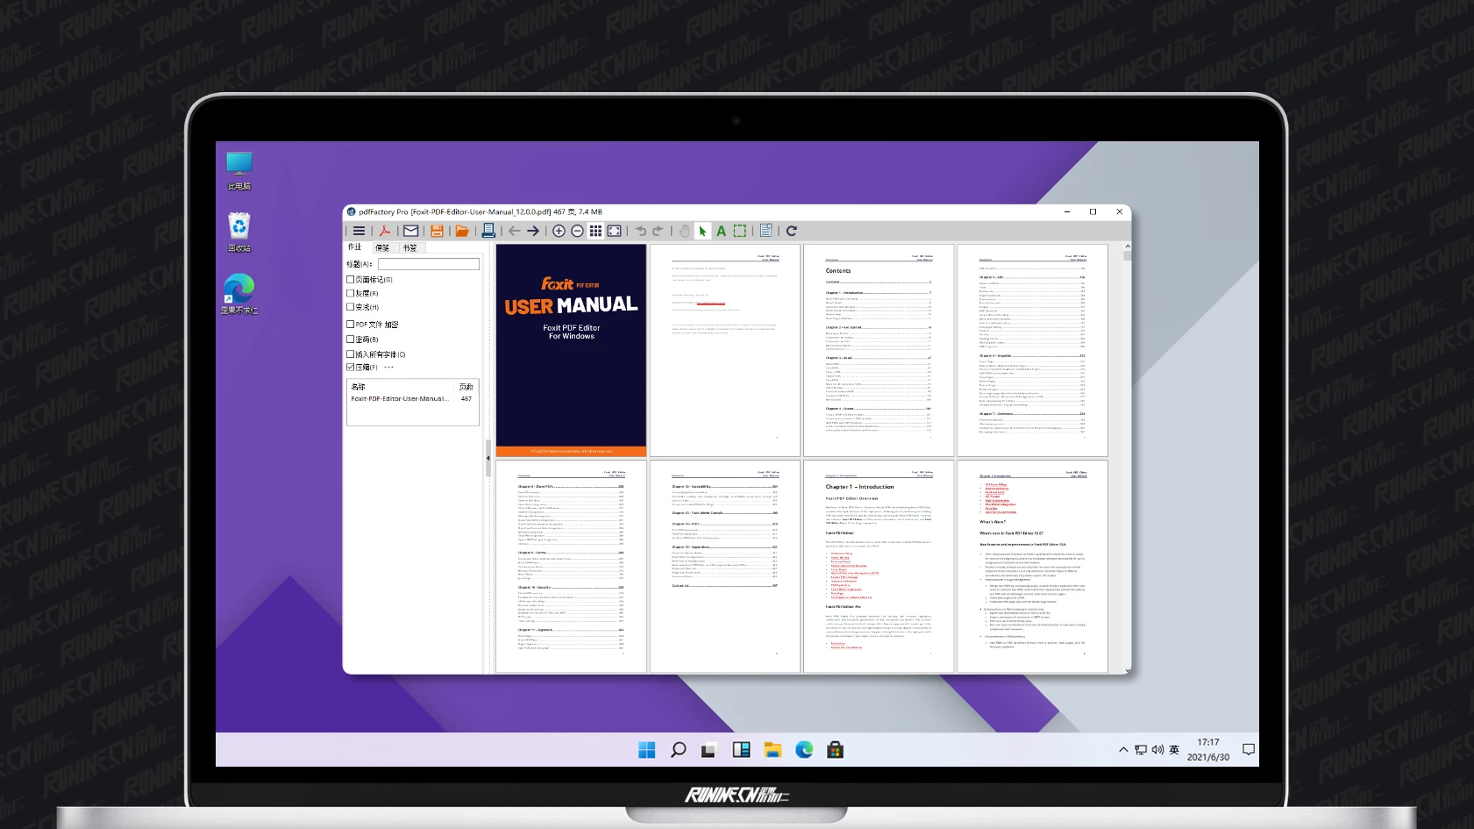Viewport: 1474px width, 829px height.
Task: Click the 标题(A) title input field
Action: coord(429,264)
